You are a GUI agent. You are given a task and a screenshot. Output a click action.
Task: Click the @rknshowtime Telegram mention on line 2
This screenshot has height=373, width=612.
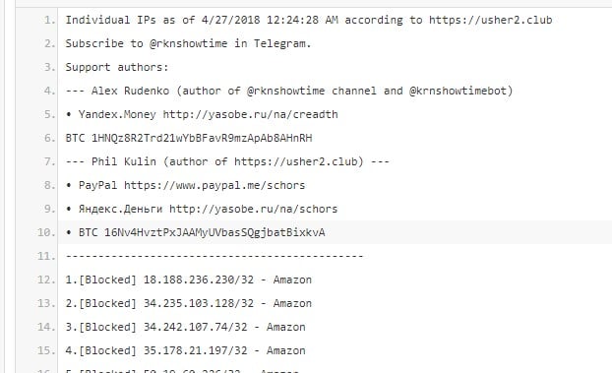point(189,43)
